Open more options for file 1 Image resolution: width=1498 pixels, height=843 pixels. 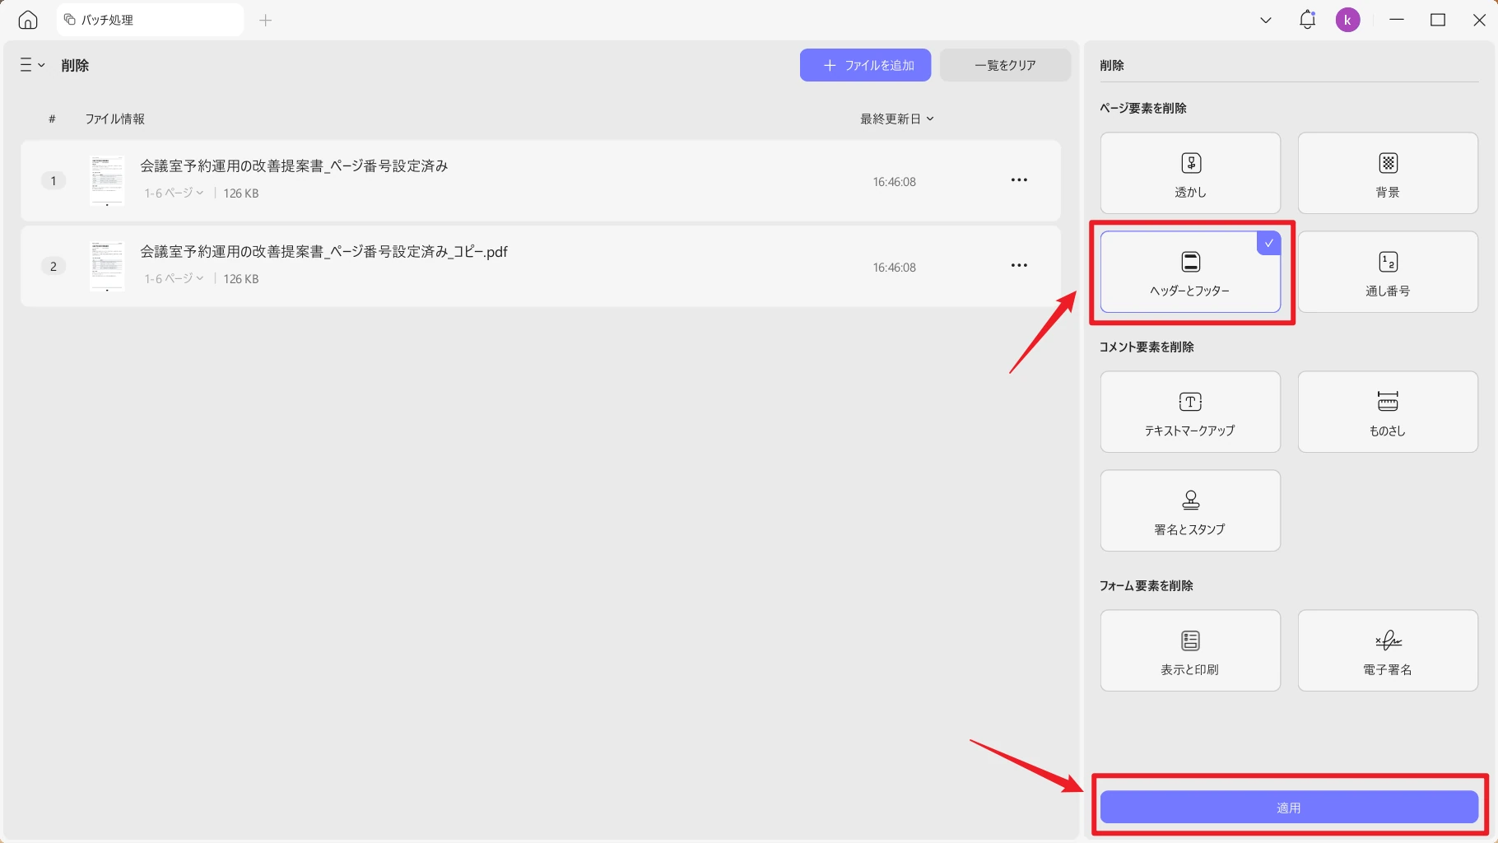(1019, 180)
